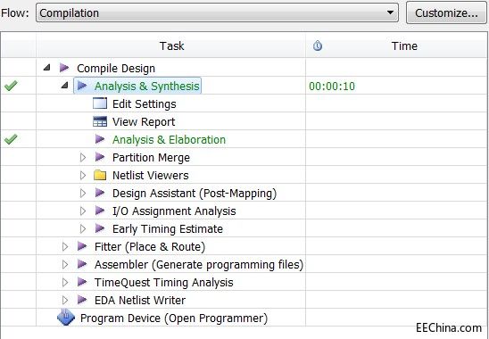Select the Analysis & Elaboration task text

(169, 140)
